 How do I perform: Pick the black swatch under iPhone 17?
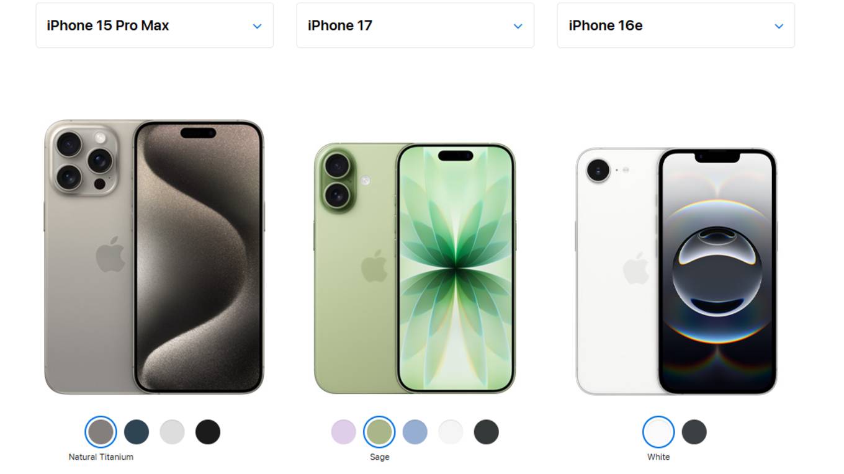(487, 432)
